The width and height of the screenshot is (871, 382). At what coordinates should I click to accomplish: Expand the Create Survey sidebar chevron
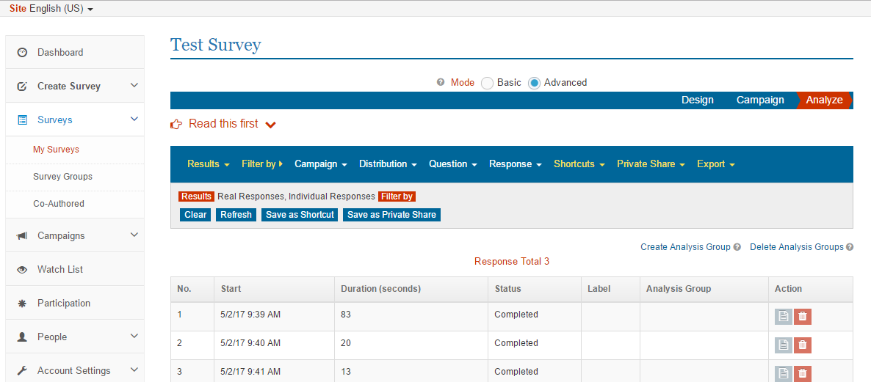(x=134, y=85)
